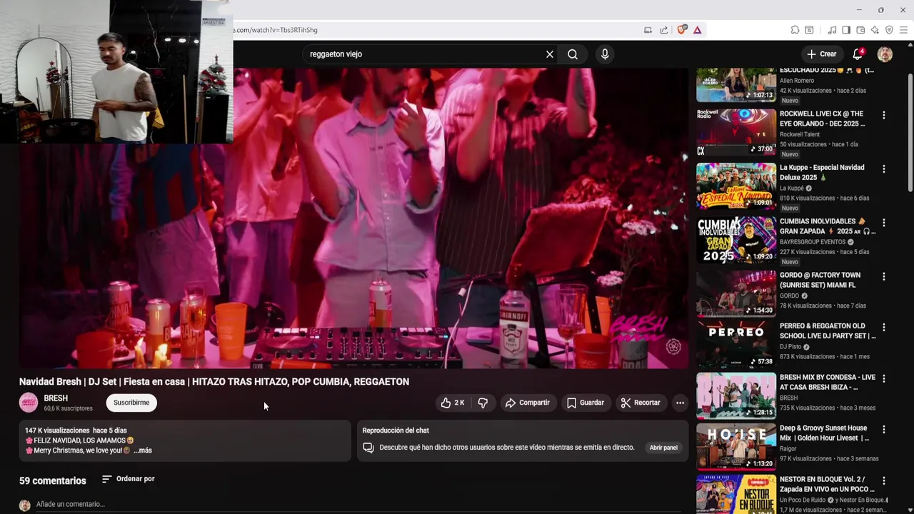Click DJ Pisto channel name
Viewport: 914px width, 514px height.
(x=790, y=347)
